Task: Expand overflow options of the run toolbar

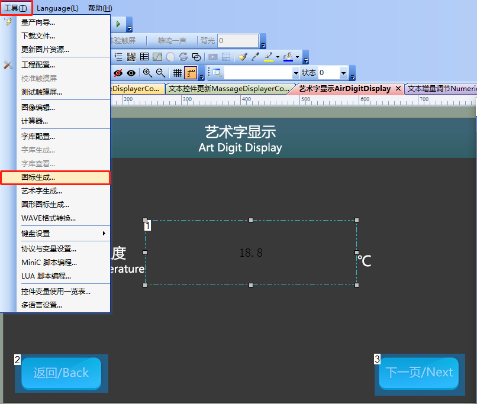Action: pyautogui.click(x=129, y=25)
